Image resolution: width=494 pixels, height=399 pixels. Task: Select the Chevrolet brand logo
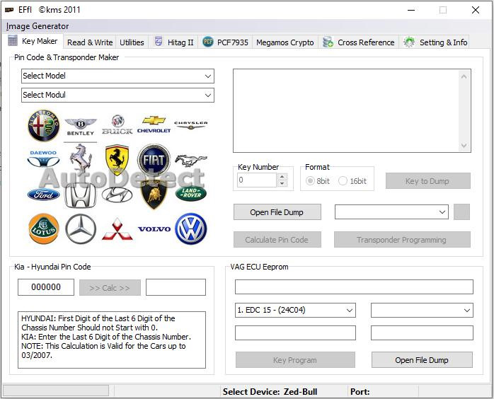pyautogui.click(x=154, y=125)
